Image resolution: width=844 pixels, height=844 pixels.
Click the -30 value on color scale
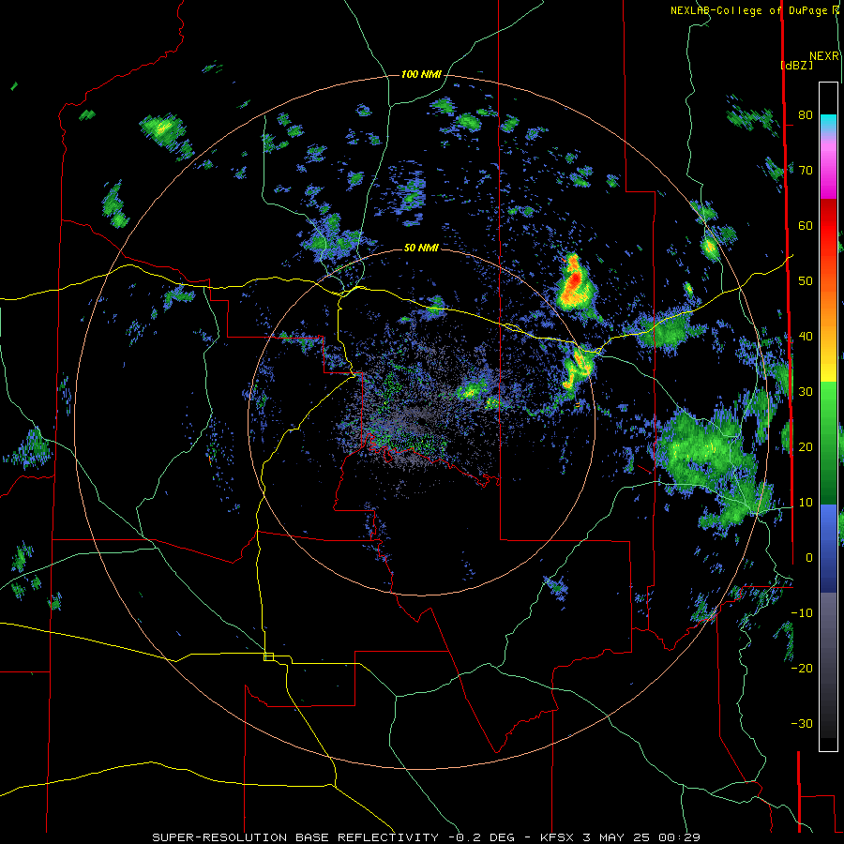(x=802, y=723)
